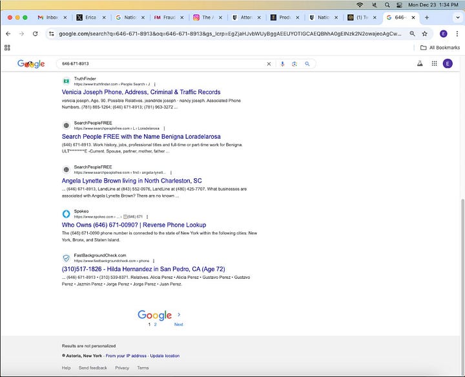Open Chrome profile avatar E in toolbar
465x377 pixels.
coord(443,34)
